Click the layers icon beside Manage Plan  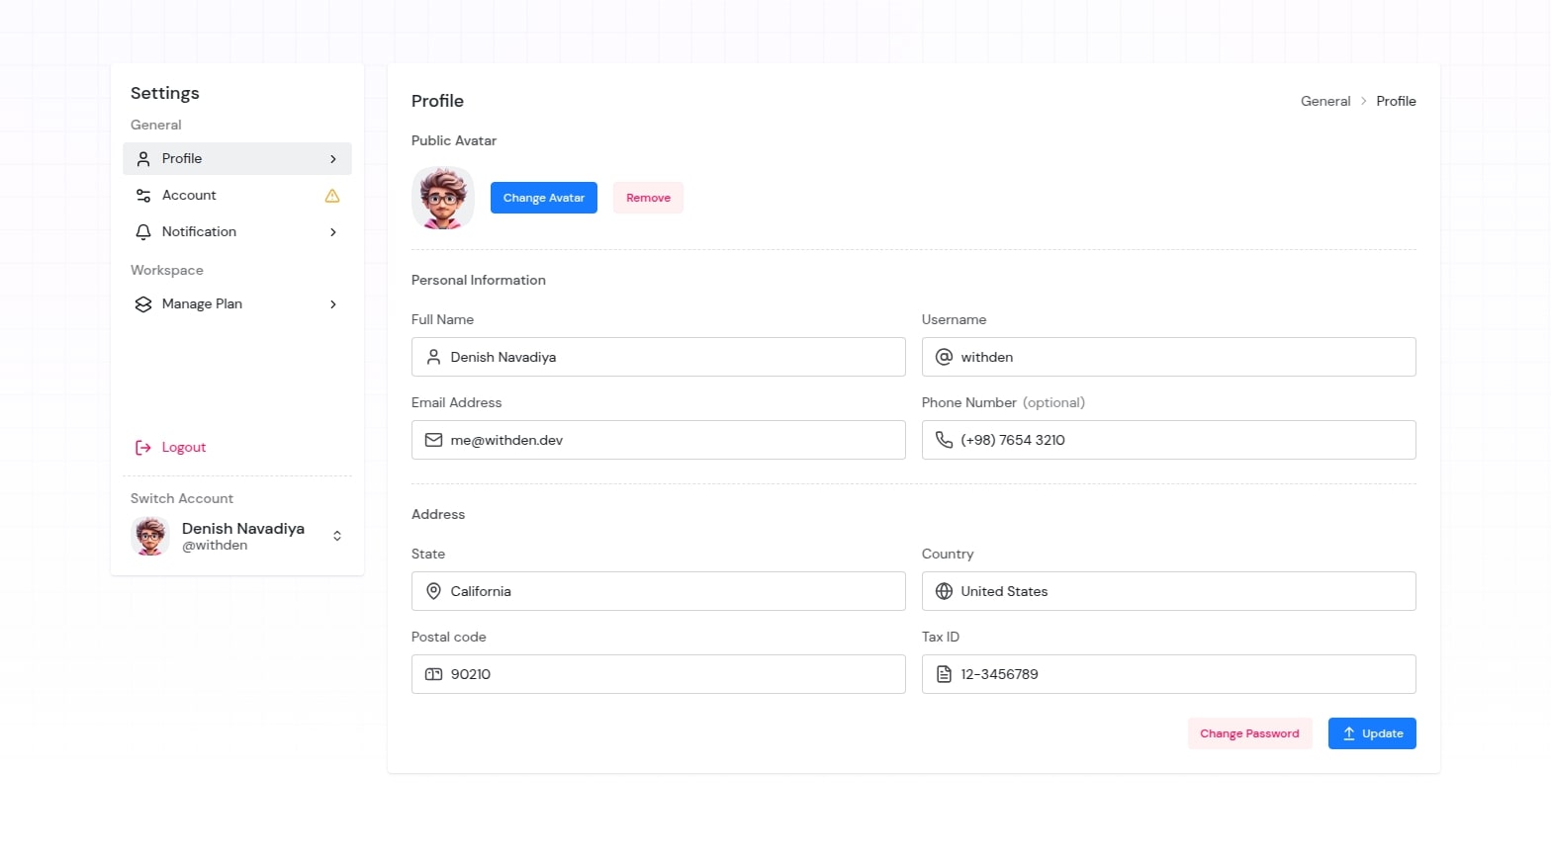coord(143,304)
